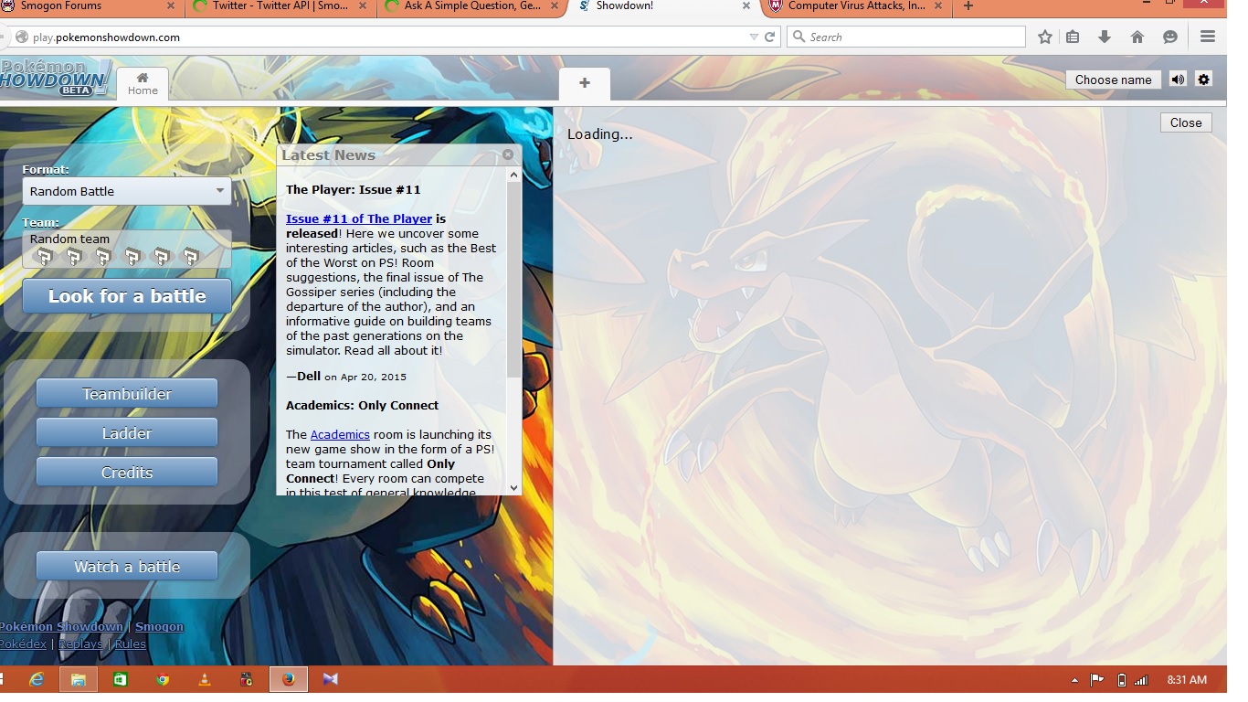Check battery status in tray
This screenshot has height=702, width=1248.
1122,680
